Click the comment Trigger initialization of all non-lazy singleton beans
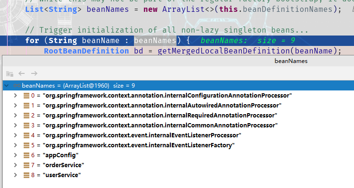The image size is (354, 188). click(x=167, y=30)
